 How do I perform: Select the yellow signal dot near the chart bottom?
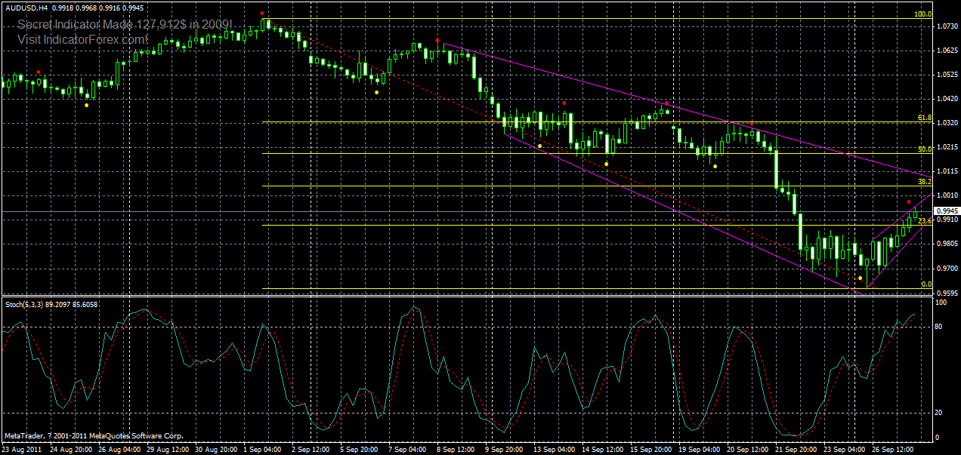tap(860, 278)
